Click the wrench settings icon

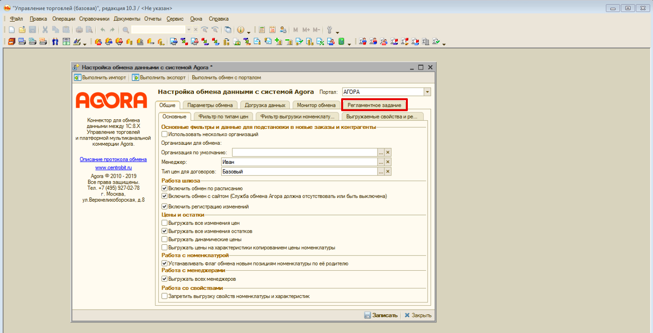(x=330, y=30)
